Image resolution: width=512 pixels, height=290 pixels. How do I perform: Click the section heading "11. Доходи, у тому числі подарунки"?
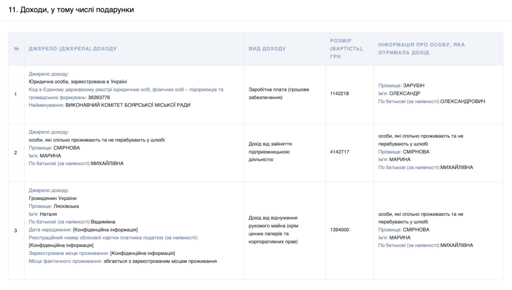tap(71, 9)
